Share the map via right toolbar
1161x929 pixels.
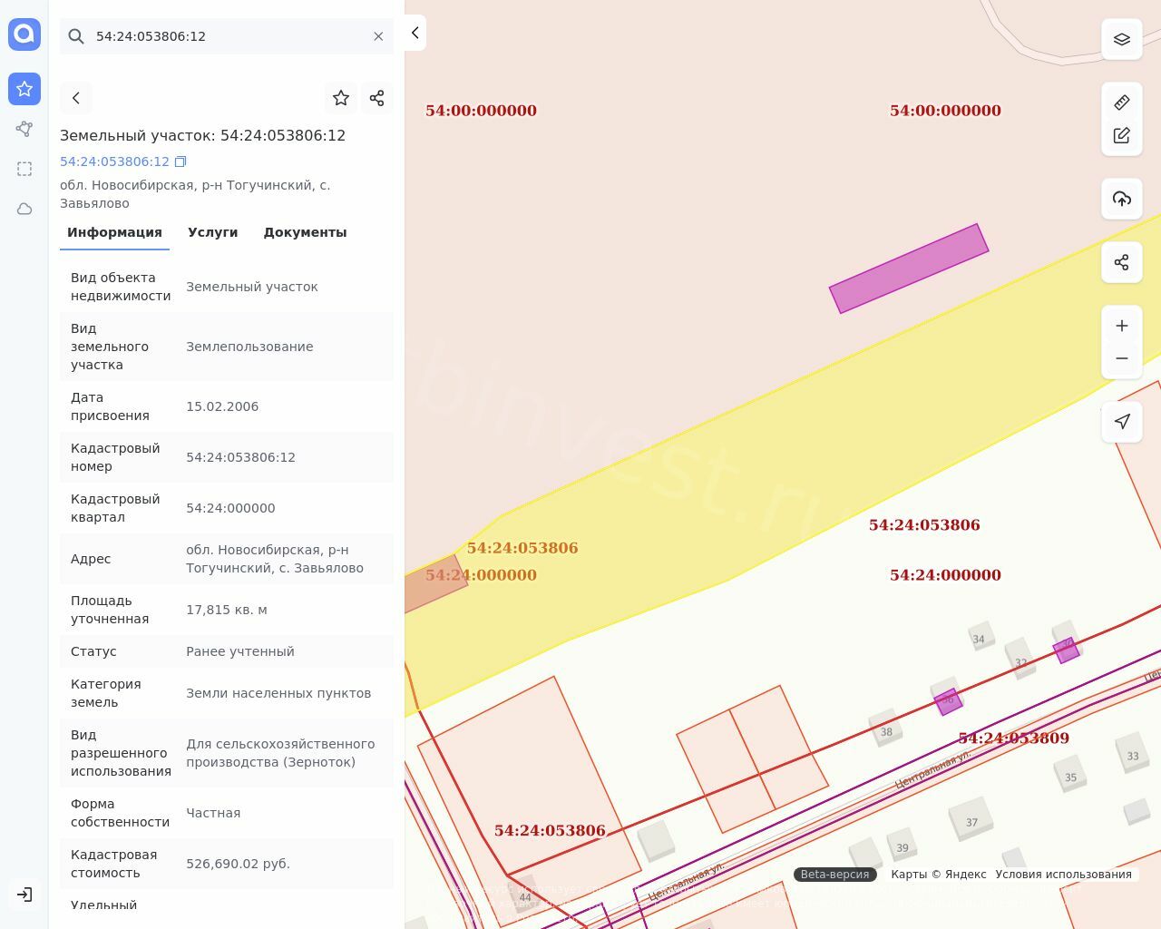click(1122, 262)
